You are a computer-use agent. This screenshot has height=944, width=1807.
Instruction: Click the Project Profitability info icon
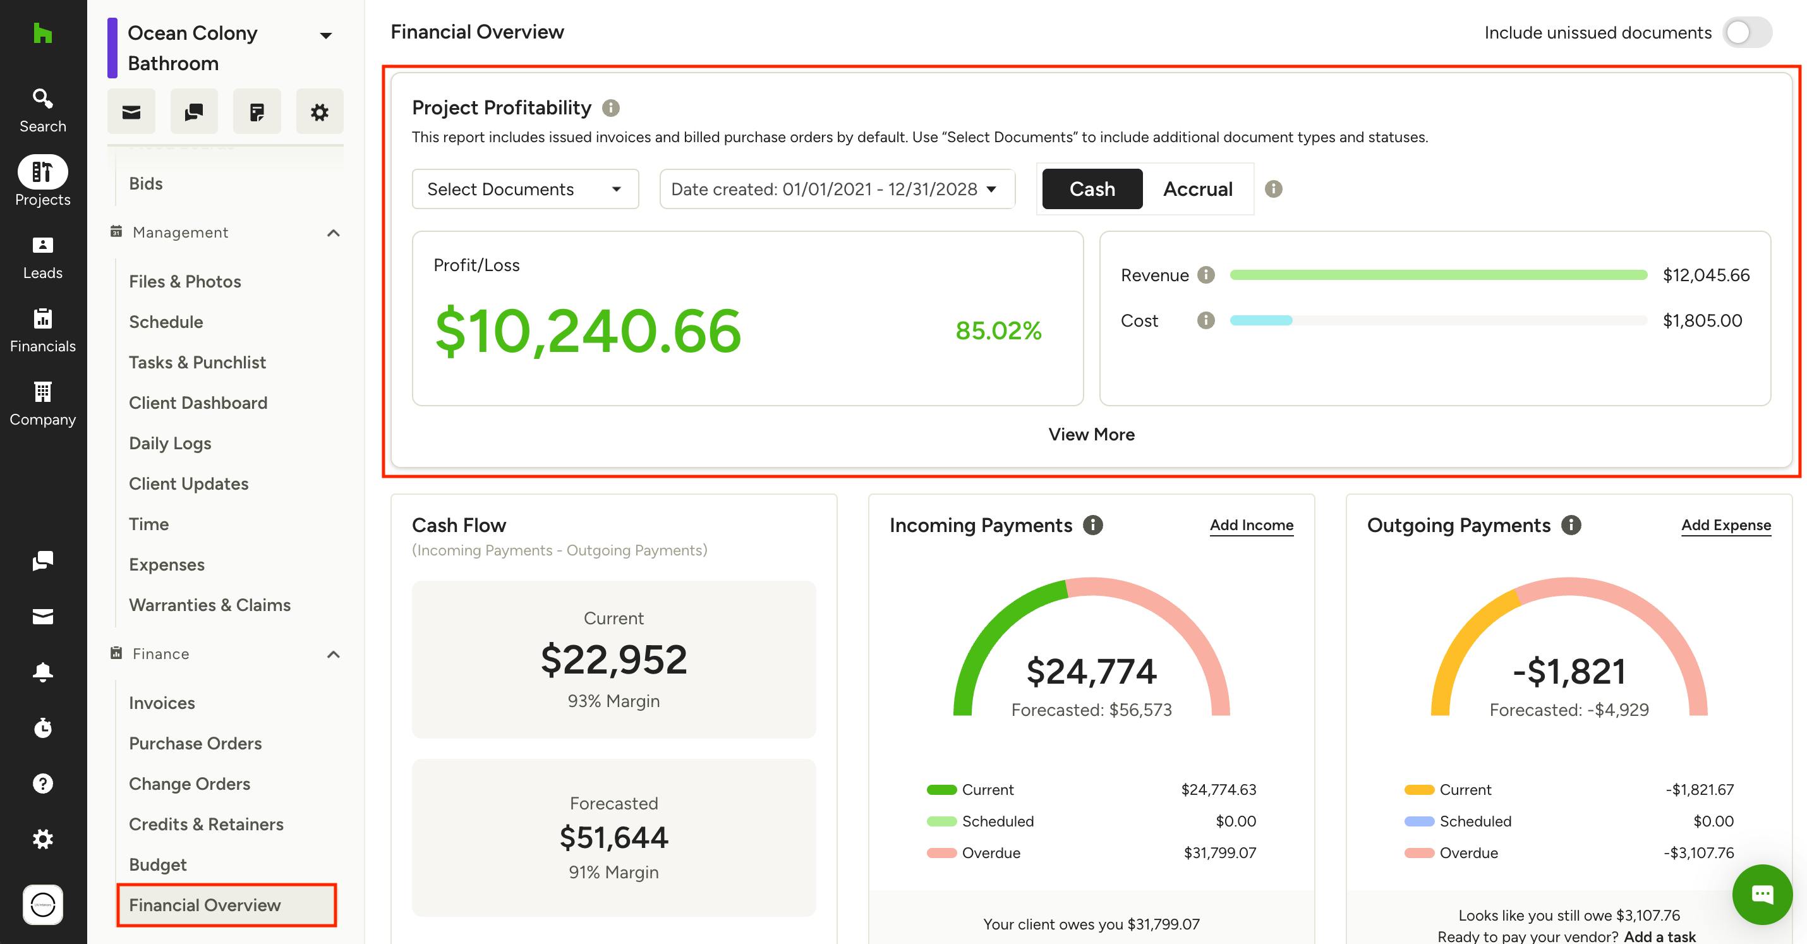611,108
